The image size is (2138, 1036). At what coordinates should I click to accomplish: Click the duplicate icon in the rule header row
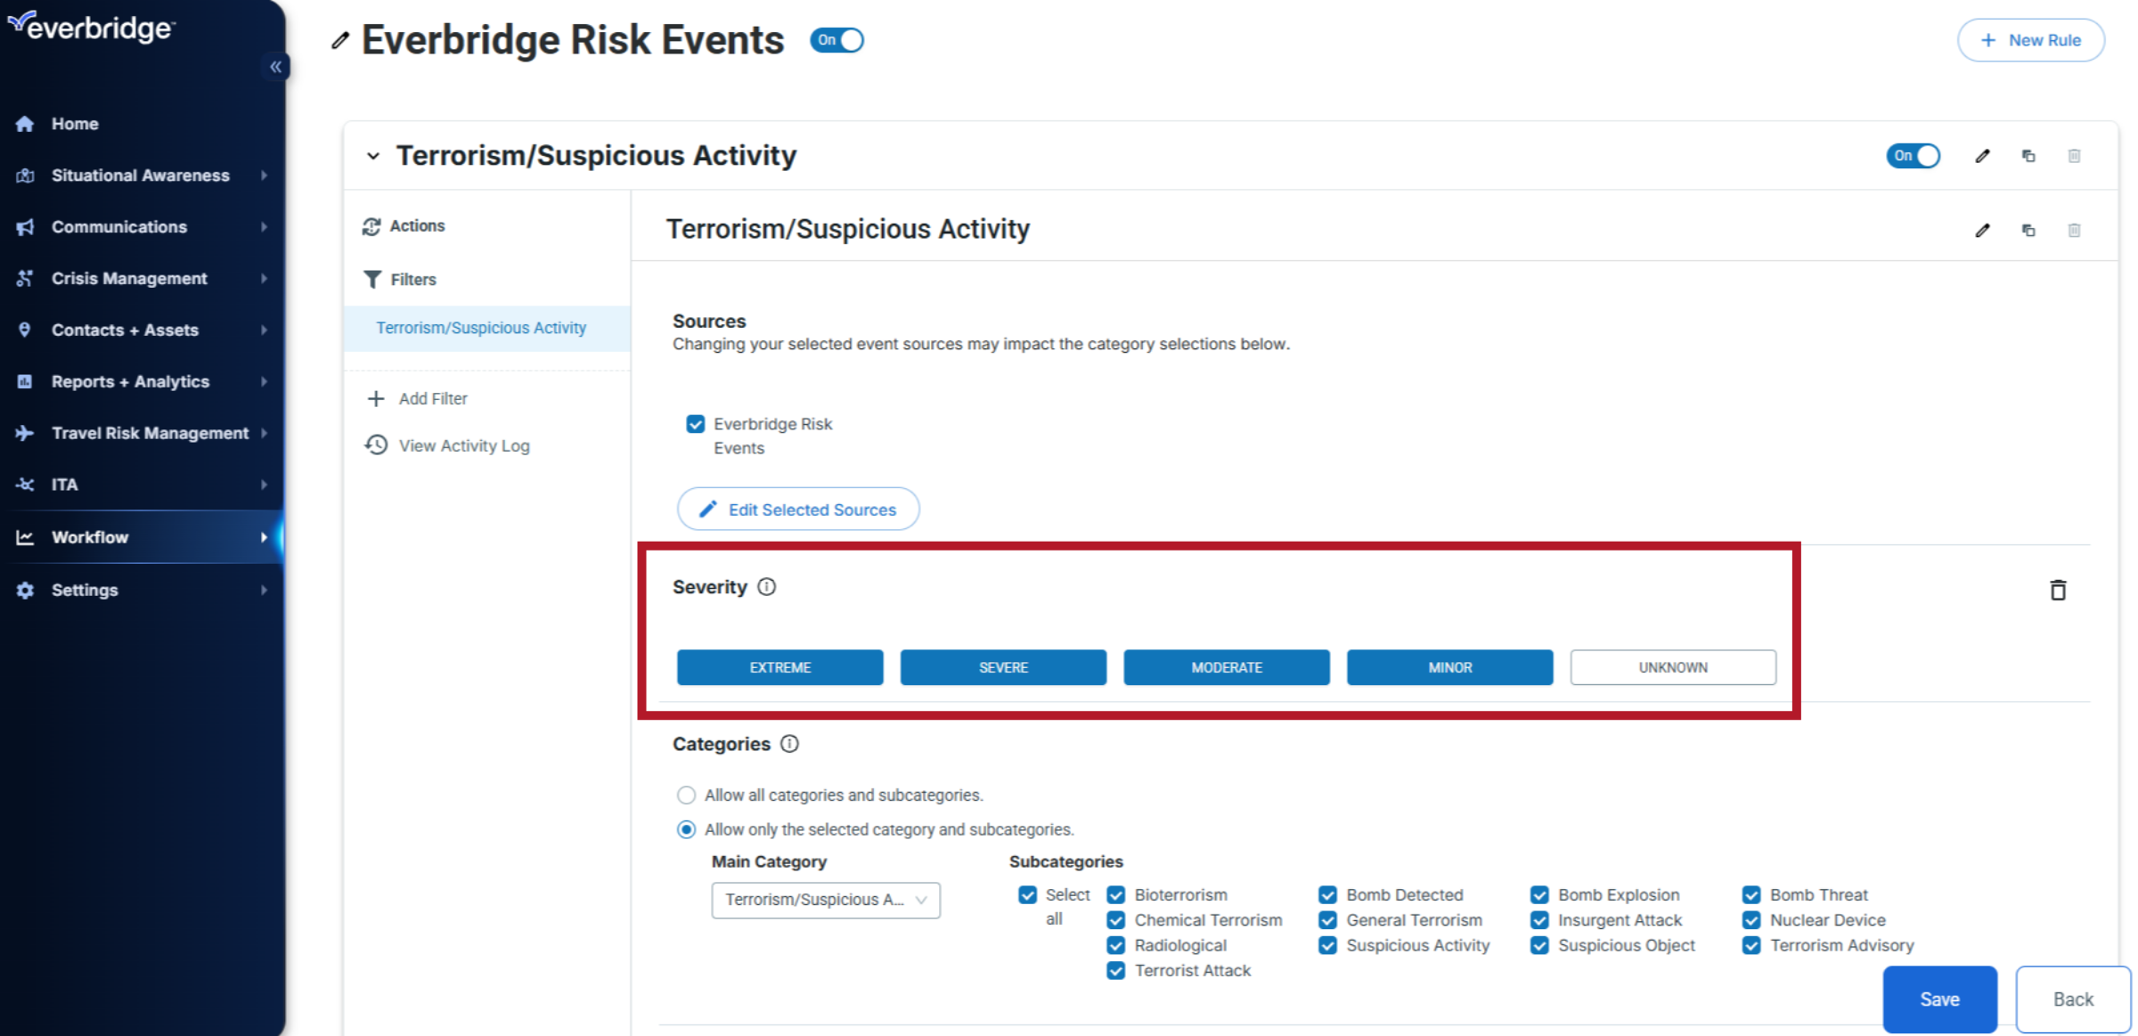coord(2028,156)
